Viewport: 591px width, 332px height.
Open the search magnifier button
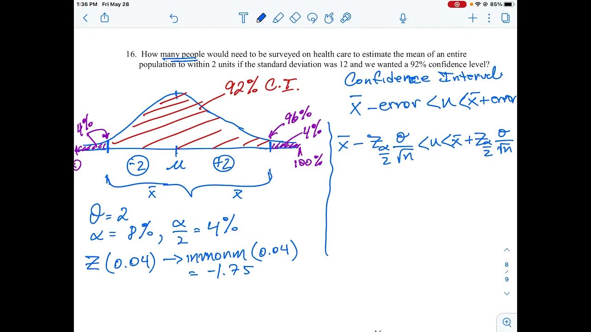[x=507, y=322]
